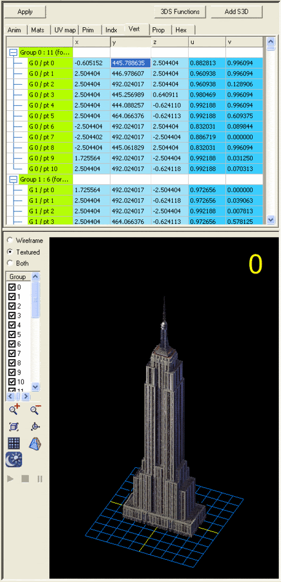The height and width of the screenshot is (582, 281).
Task: Click the bounding box shape icon
Action: tap(36, 443)
